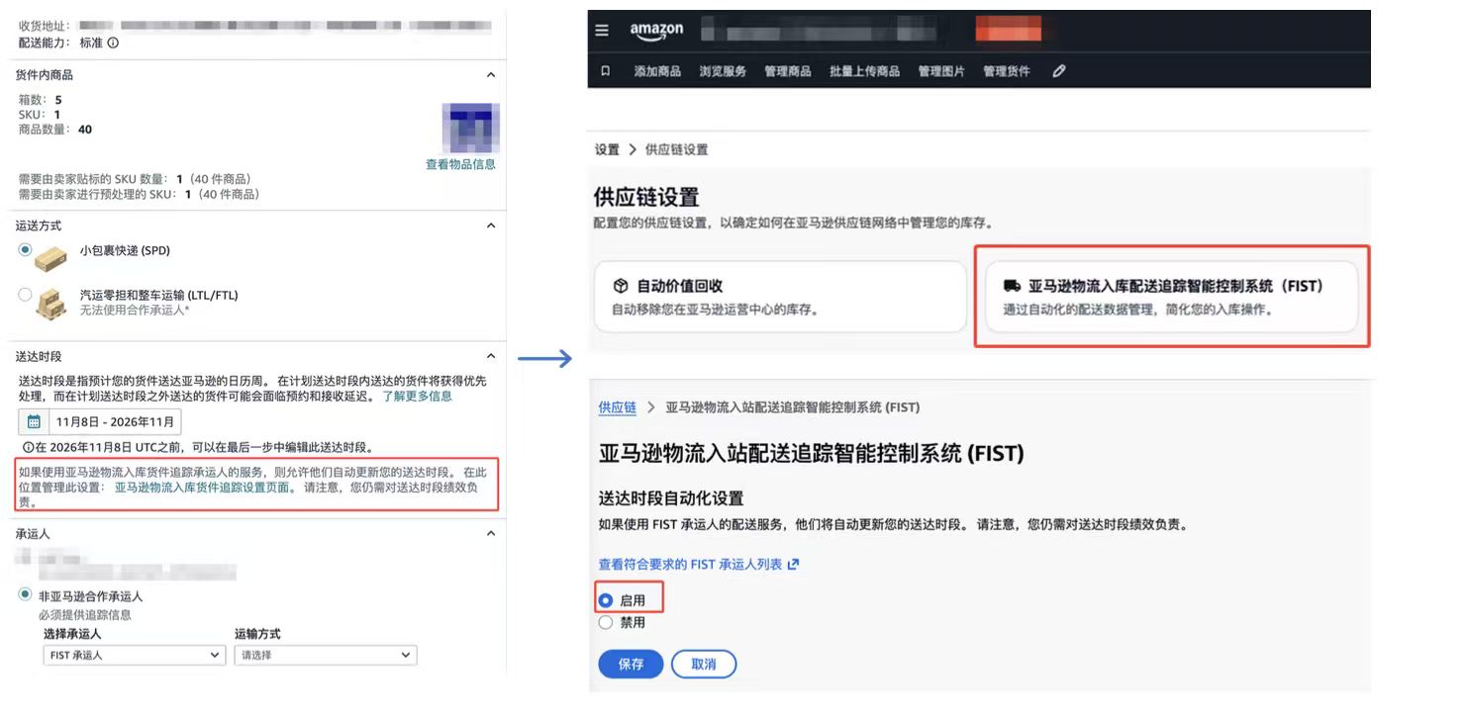The image size is (1470, 719).
Task: Open 添加商品 in the nav bar
Action: coord(657,71)
